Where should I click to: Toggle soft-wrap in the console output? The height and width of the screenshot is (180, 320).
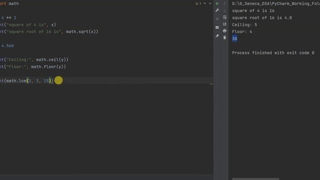[x=224, y=17]
